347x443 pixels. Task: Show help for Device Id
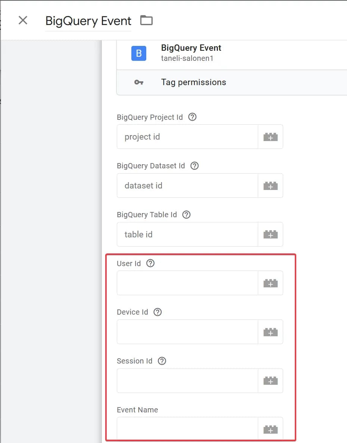157,312
